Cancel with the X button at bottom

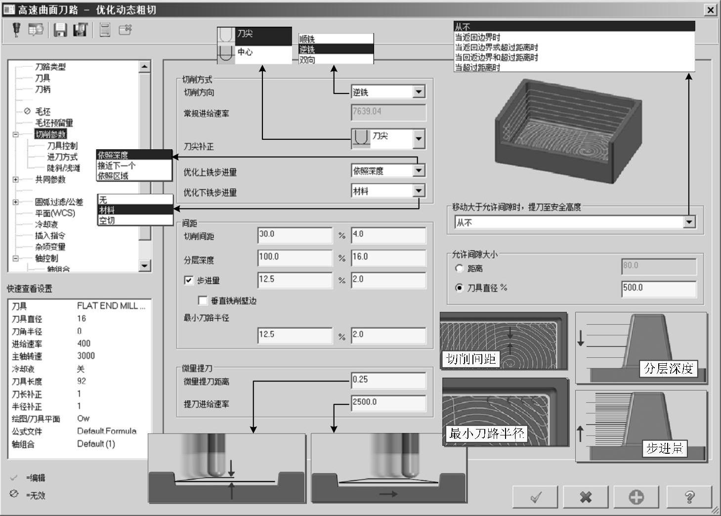[x=586, y=496]
